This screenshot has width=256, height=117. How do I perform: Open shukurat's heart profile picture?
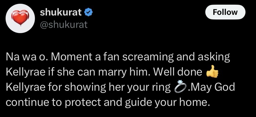click(20, 18)
